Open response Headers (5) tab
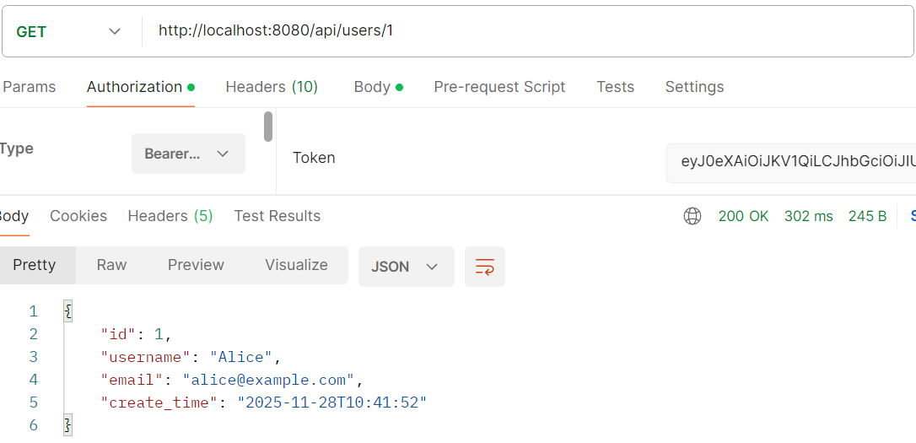The image size is (916, 443). click(x=170, y=216)
